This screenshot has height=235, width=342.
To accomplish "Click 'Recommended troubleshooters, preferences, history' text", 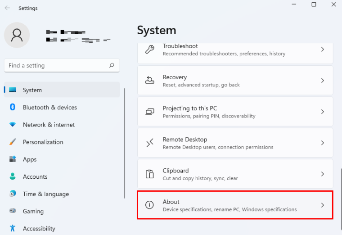I will [x=224, y=54].
